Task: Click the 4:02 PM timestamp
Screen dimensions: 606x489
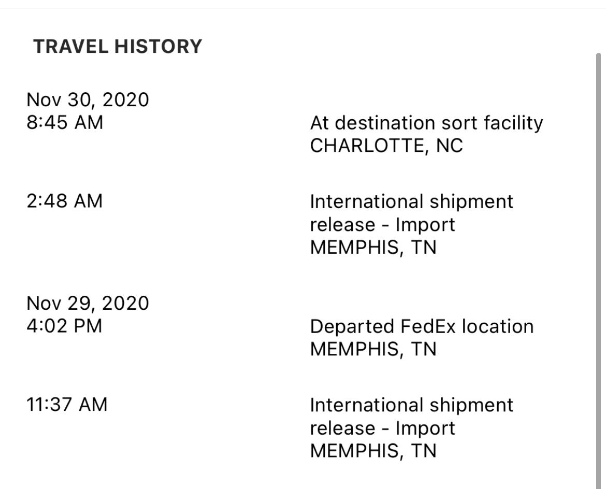Action: pyautogui.click(x=64, y=326)
